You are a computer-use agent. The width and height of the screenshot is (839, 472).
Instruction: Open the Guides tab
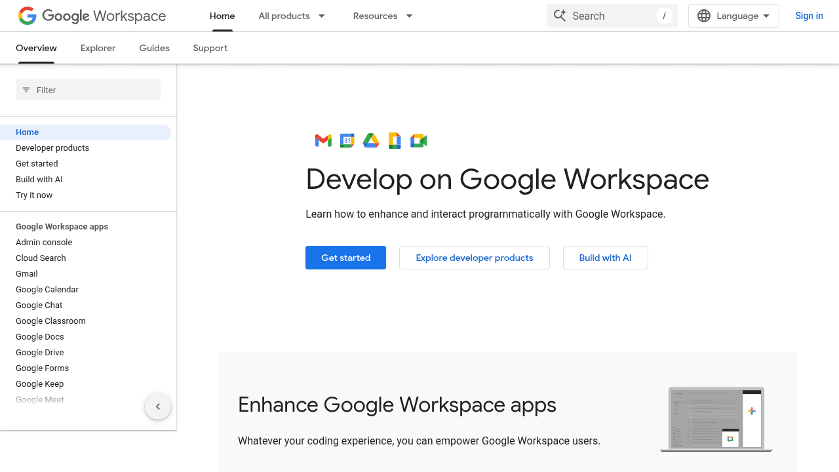[154, 48]
